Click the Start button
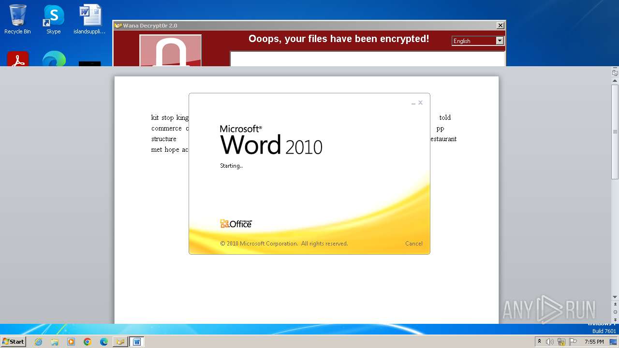Screen dimensions: 619x348 [14, 341]
